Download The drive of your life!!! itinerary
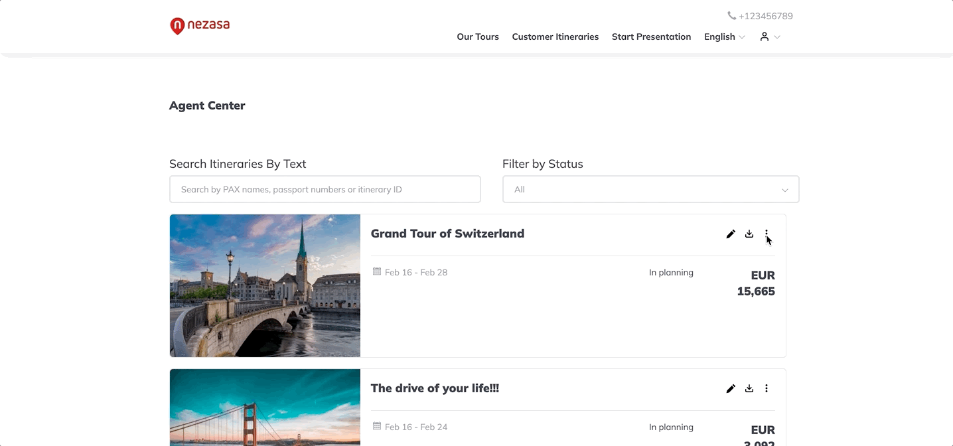Screen dimensions: 953x446 click(x=749, y=388)
